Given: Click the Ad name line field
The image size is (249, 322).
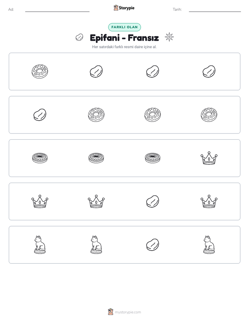Looking at the screenshot, I should point(57,10).
